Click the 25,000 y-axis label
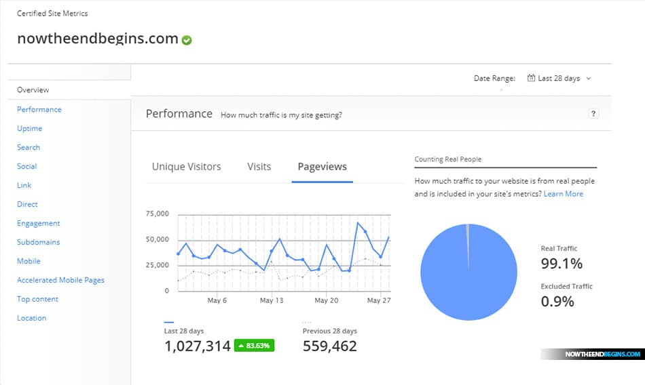Viewport: 645px width, 385px height. [157, 265]
